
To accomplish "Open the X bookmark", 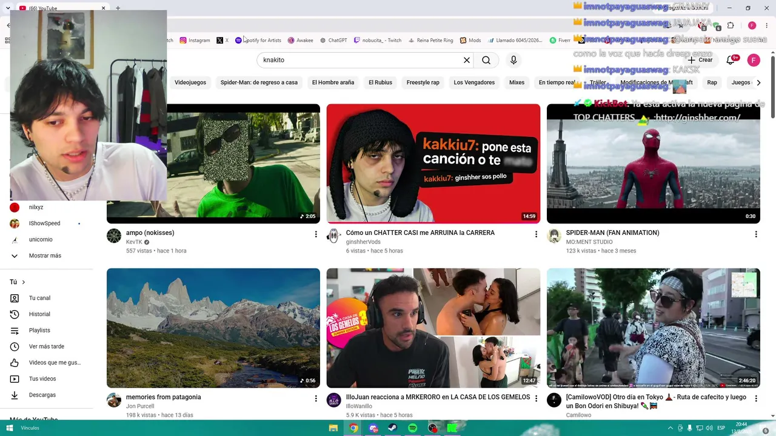I will [222, 41].
